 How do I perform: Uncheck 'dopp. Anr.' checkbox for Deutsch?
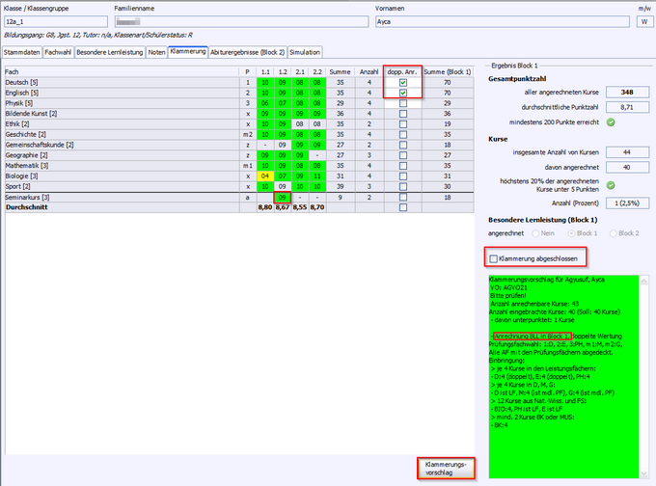click(403, 84)
